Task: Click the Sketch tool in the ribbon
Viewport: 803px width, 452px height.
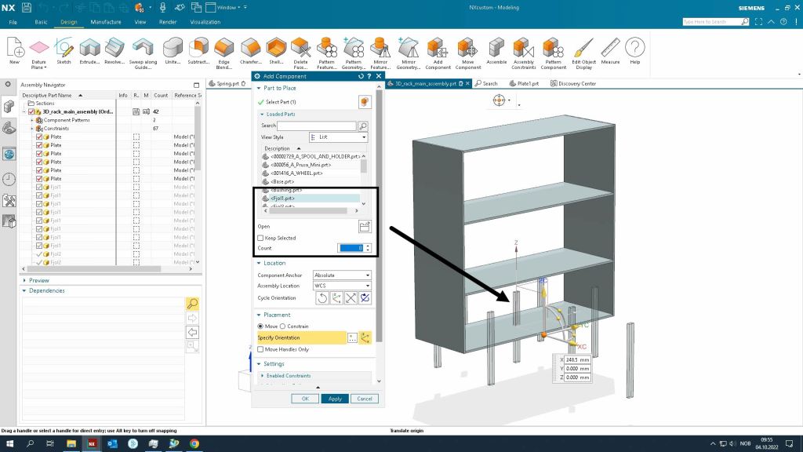Action: point(64,49)
